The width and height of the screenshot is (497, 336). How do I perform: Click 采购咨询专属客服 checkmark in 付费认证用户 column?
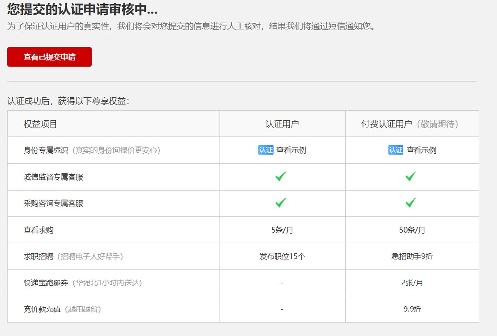(411, 203)
